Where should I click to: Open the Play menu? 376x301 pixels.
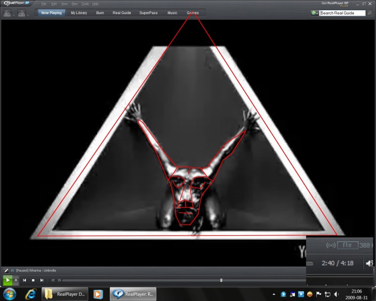pos(75,4)
